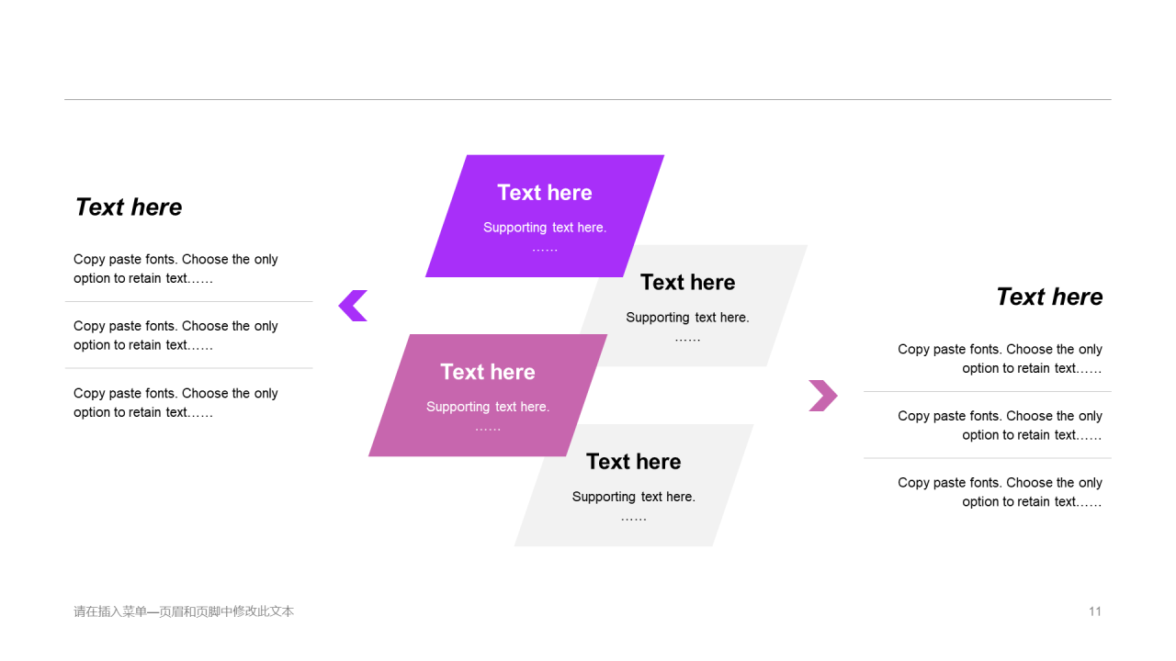Image resolution: width=1176 pixels, height=661 pixels.
Task: Click the pink right-pointing chevron arrow
Action: [823, 396]
